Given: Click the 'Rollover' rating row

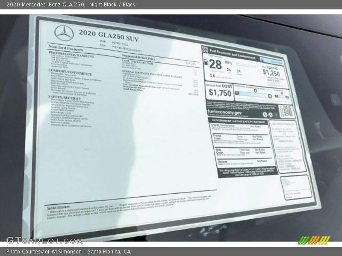Looking at the screenshot, I should (245, 163).
